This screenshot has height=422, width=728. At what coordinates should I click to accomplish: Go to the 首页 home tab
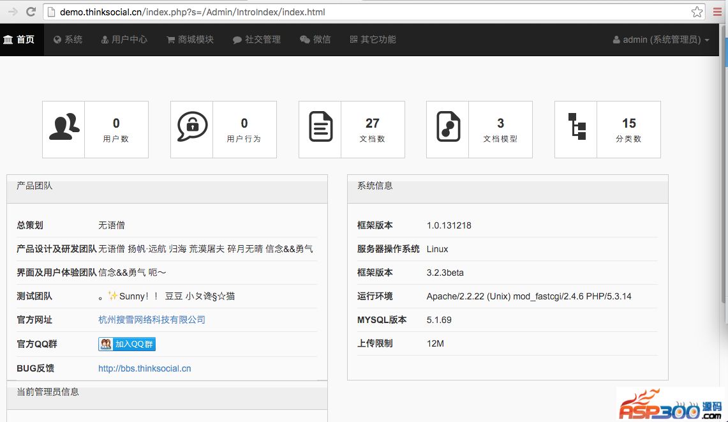coord(19,40)
